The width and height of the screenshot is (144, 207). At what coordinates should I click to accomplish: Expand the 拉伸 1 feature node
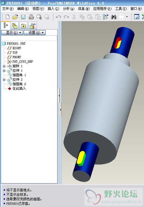pos(4,71)
